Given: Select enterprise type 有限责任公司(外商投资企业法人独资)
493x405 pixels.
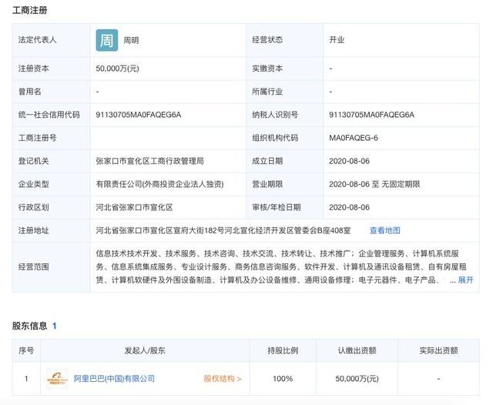Looking at the screenshot, I should click(x=159, y=184).
